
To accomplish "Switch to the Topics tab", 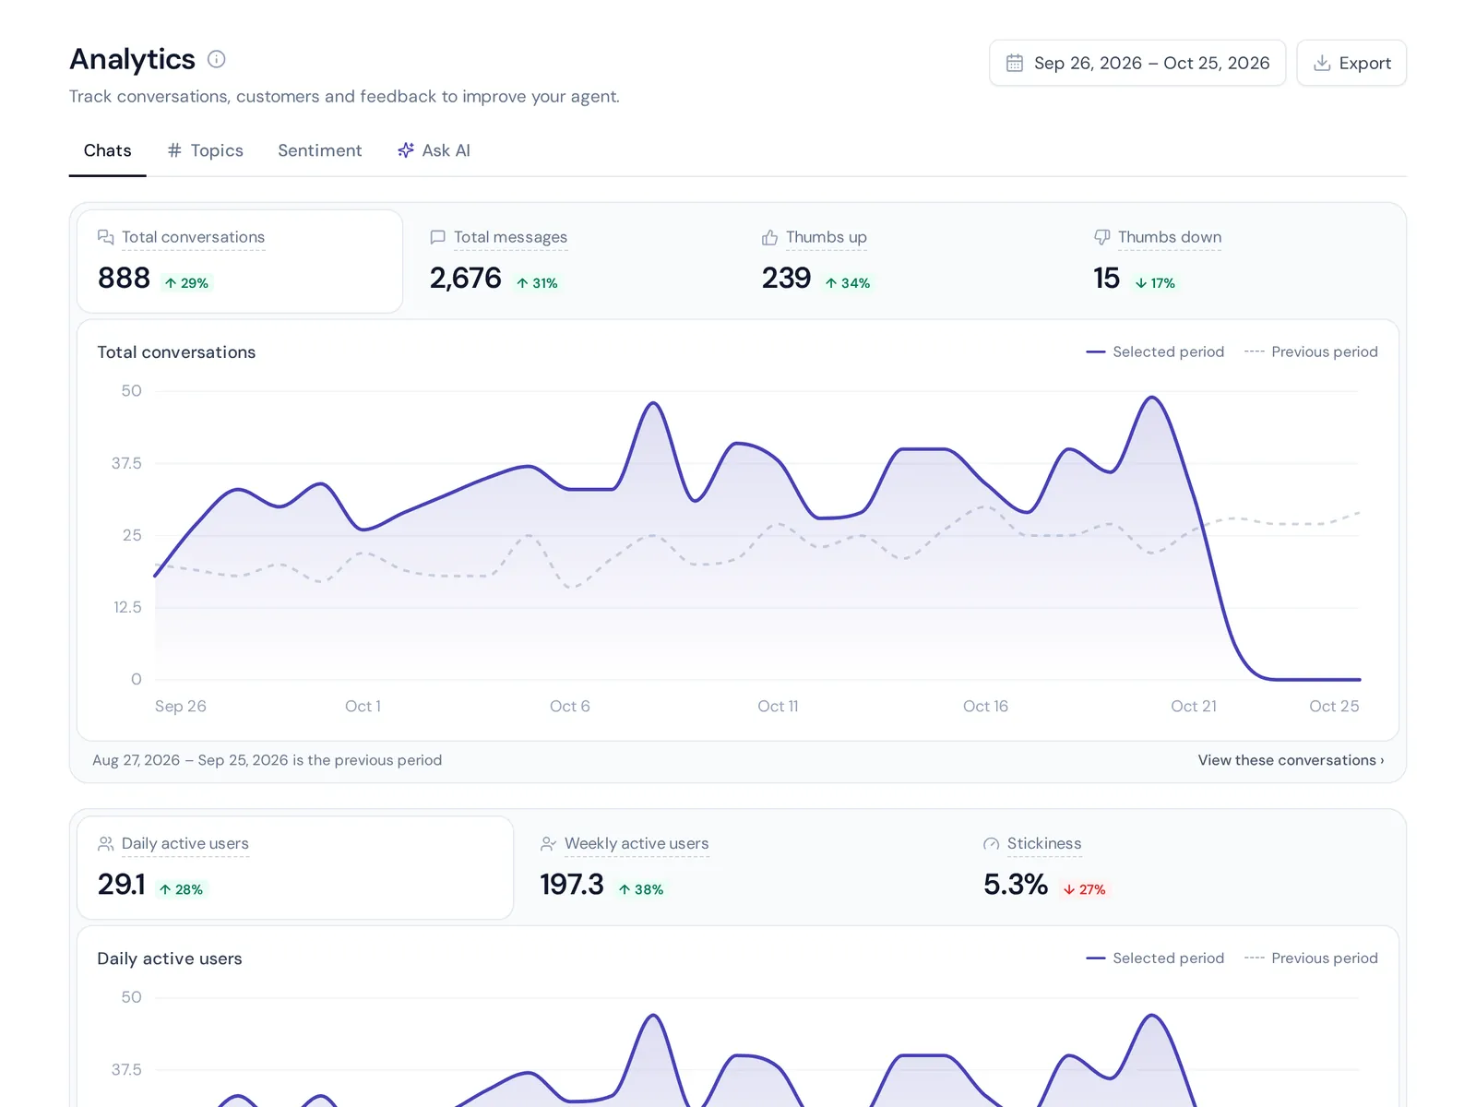I will [x=205, y=150].
